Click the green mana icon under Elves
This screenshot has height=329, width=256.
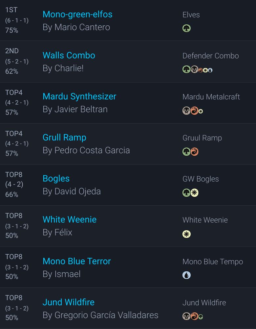point(186,28)
